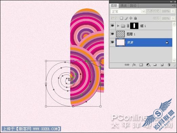The image size is (177, 133).
Task: Hide 图层 1 with its eye icon
Action: (x=112, y=34)
